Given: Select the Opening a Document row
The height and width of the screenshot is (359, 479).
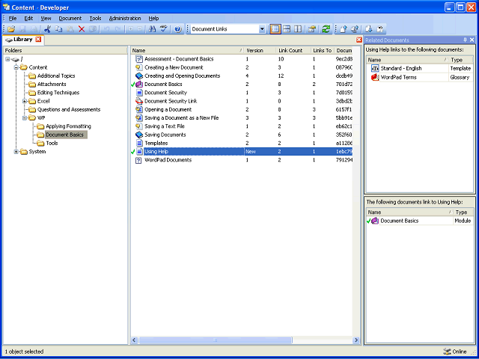Looking at the screenshot, I should [241, 110].
